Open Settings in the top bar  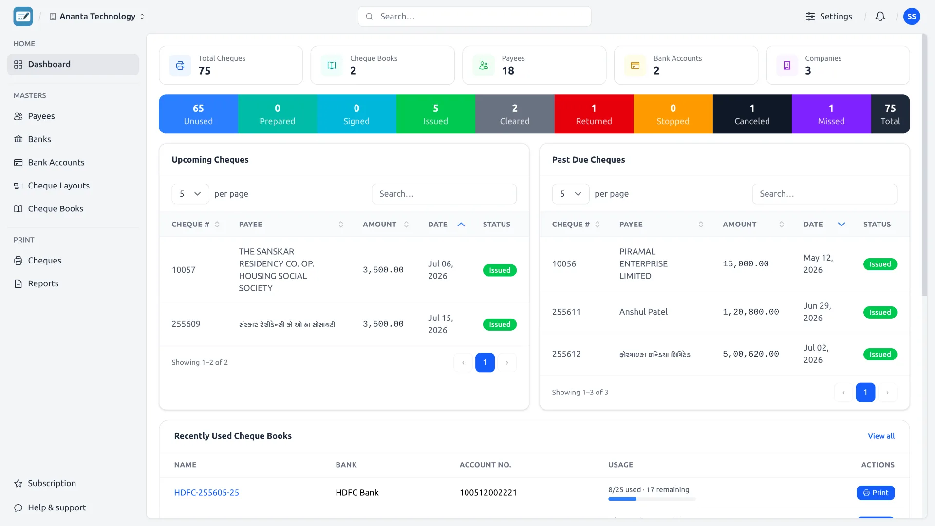(829, 17)
